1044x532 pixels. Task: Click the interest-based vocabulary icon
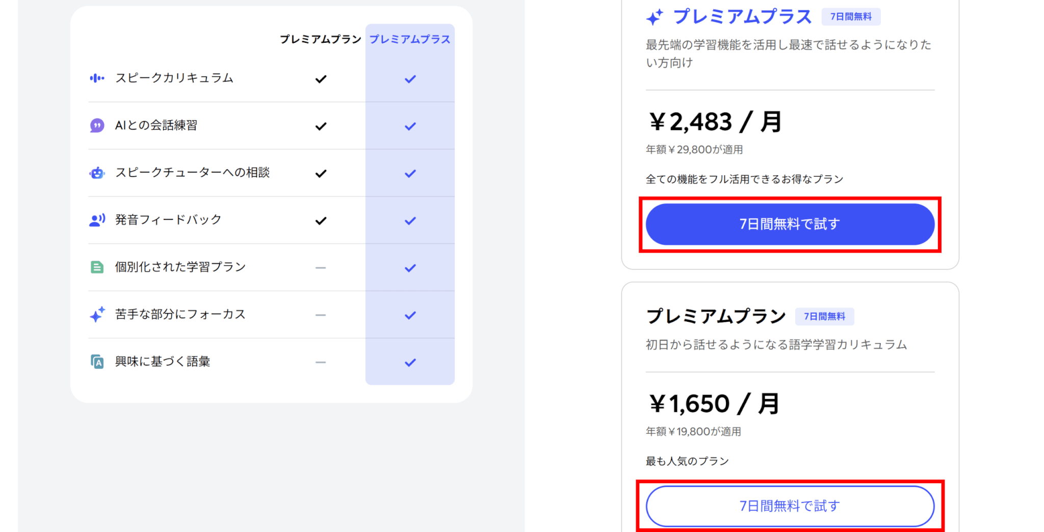tap(97, 362)
